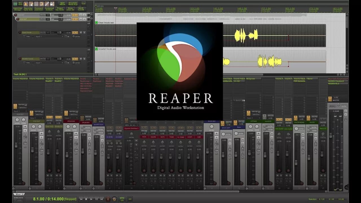Solo the Growled Vocals track in the track panel
This screenshot has height=203, width=361.
point(84,59)
